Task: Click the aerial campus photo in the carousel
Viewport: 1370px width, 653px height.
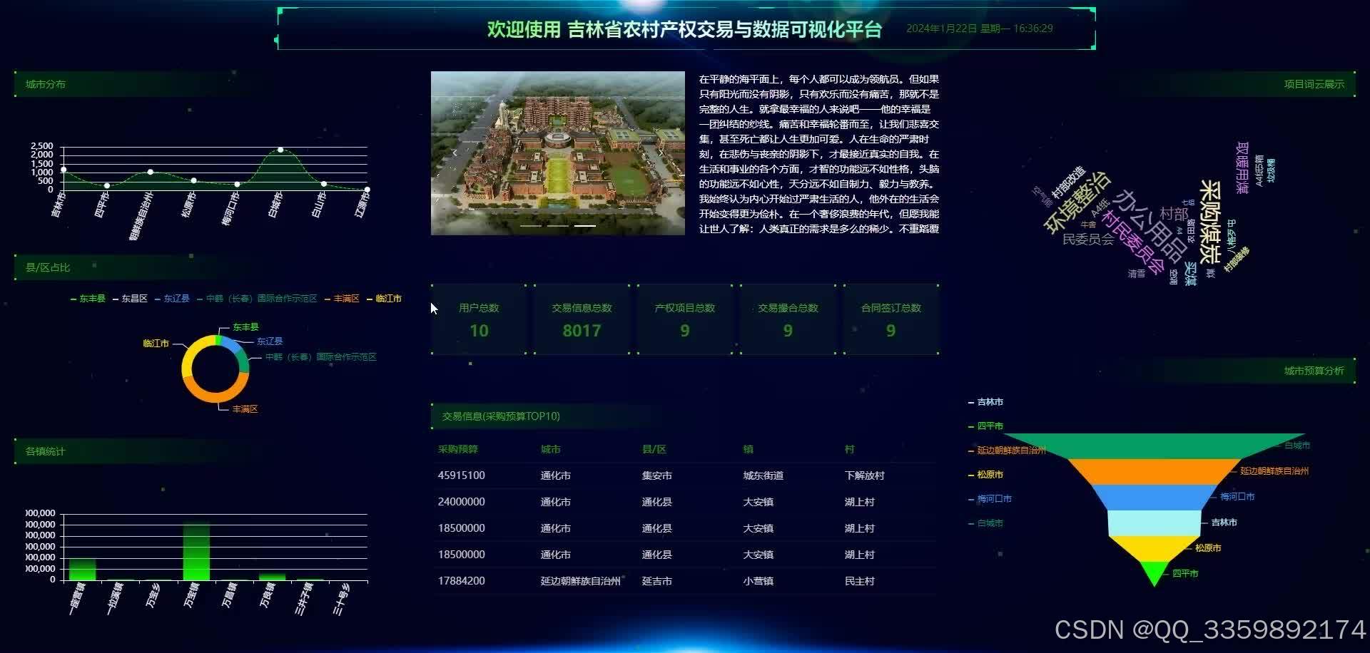Action: point(558,153)
